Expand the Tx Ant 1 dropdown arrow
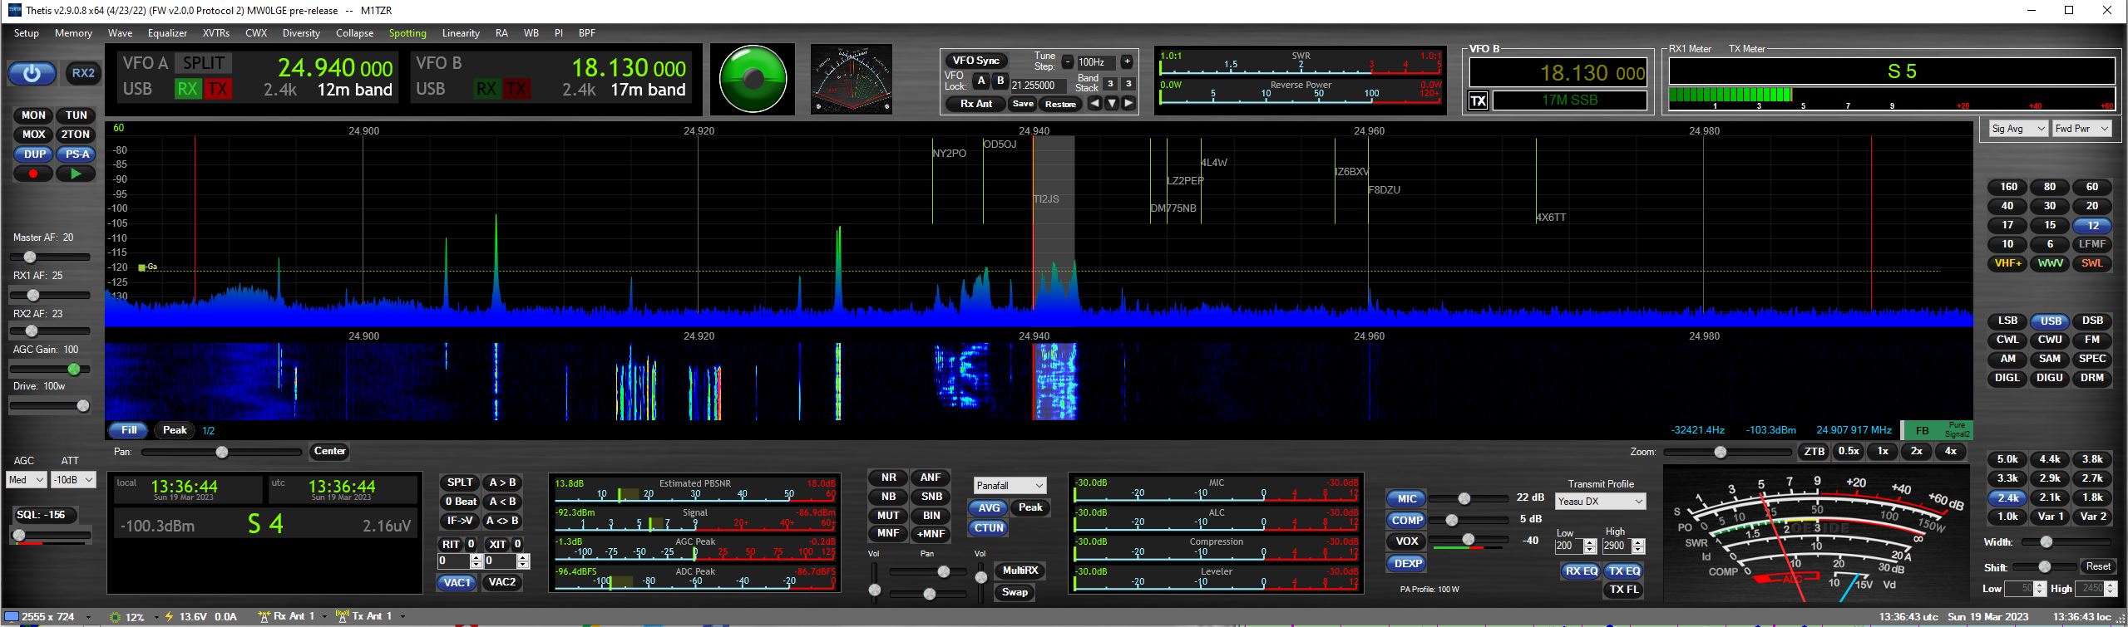This screenshot has height=627, width=2128. point(402,616)
